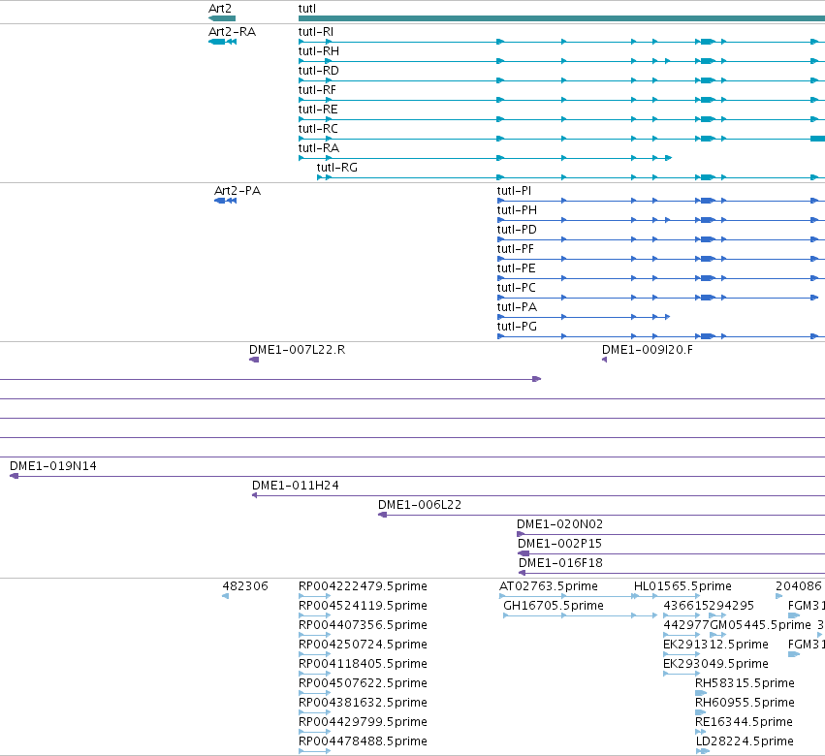The height and width of the screenshot is (756, 825).
Task: Click the EK293049.5prime EST label
Action: point(715,664)
